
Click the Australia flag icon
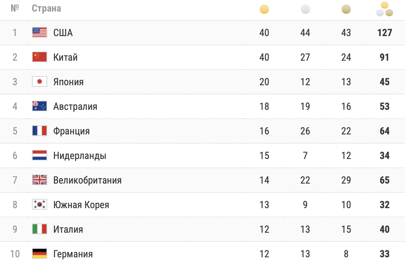[40, 106]
